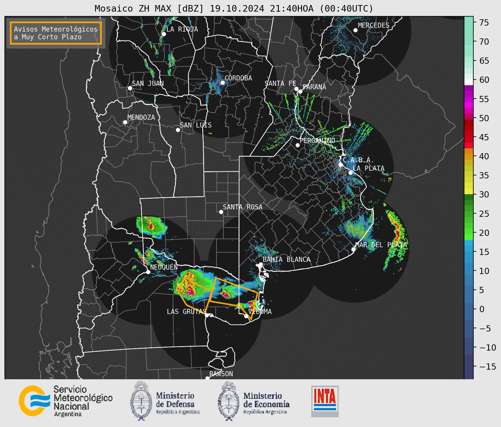Click the VIEDMA city label text

click(260, 311)
